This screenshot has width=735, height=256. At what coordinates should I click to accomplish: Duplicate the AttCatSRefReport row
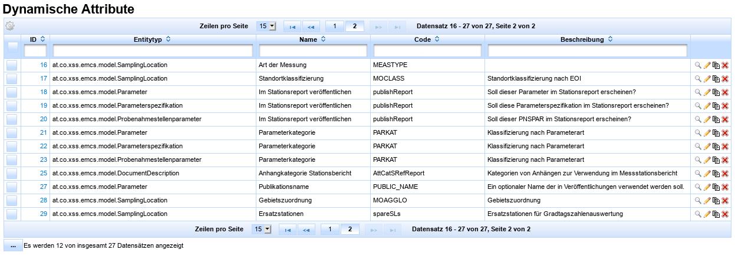click(x=716, y=174)
